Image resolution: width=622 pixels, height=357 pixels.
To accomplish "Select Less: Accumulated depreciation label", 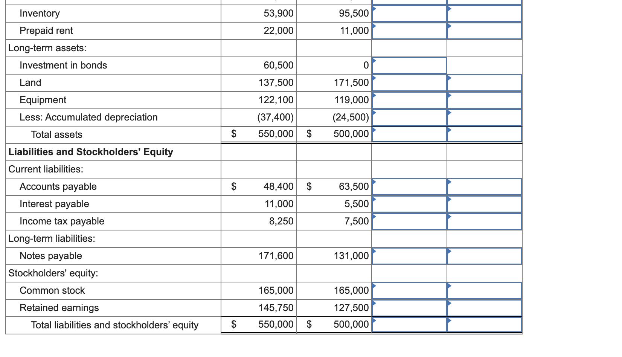I will point(88,117).
